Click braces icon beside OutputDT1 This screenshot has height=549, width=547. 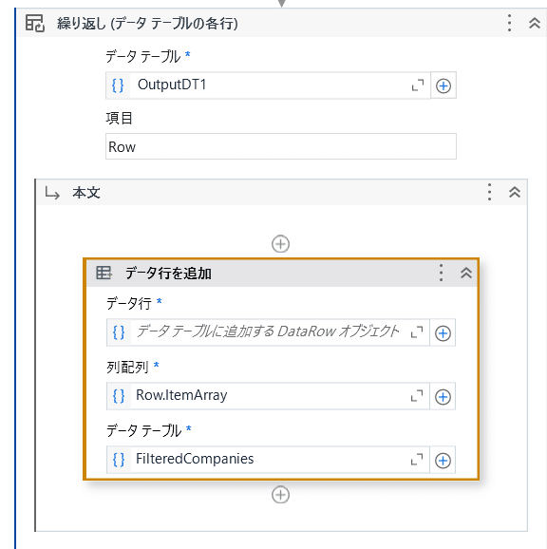tap(118, 85)
